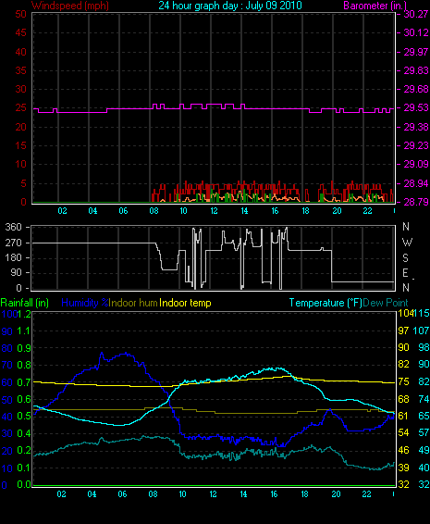This screenshot has height=524, width=430.
Task: Click rainfall axis value 1.2
Action: [24, 314]
